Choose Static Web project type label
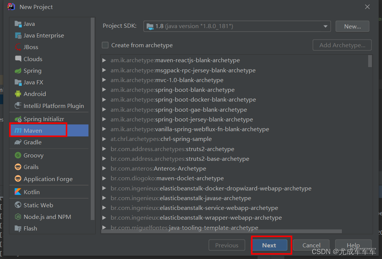The height and width of the screenshot is (259, 382). [38, 205]
